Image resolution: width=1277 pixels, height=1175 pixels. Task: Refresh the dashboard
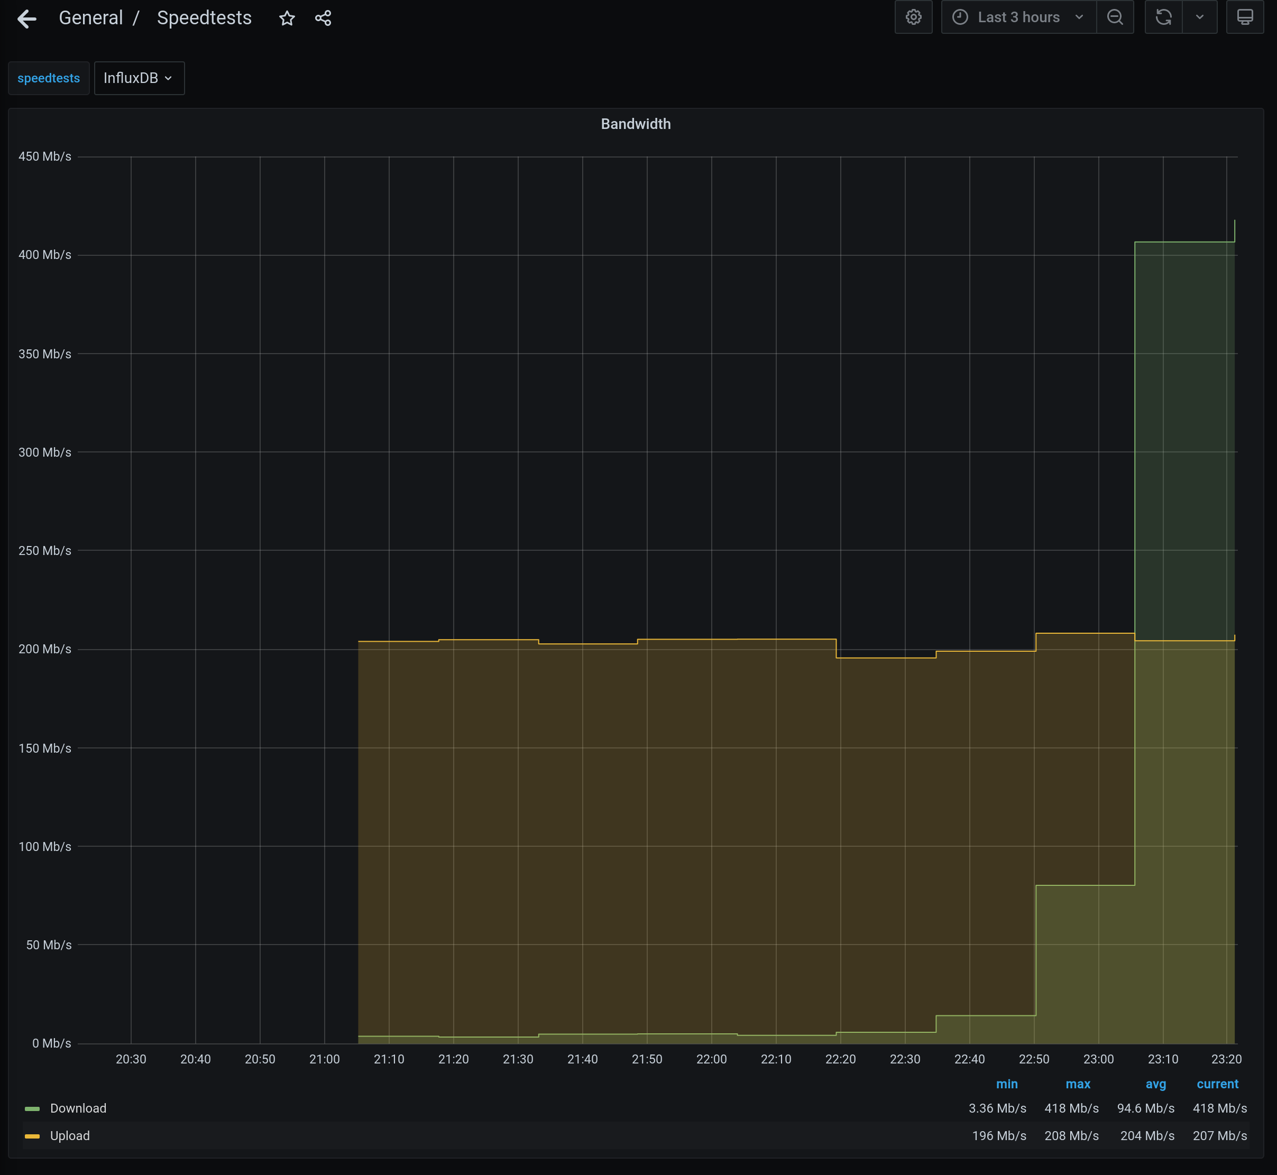[1163, 17]
